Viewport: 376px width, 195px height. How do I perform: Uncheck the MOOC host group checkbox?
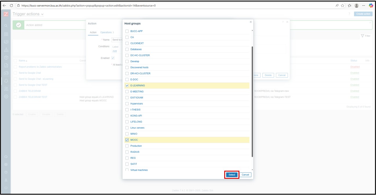(127, 140)
